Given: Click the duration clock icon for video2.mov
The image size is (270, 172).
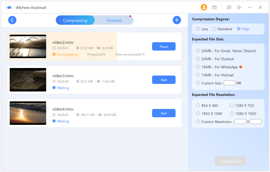Looking at the screenshot, I should pyautogui.click(x=54, y=48).
